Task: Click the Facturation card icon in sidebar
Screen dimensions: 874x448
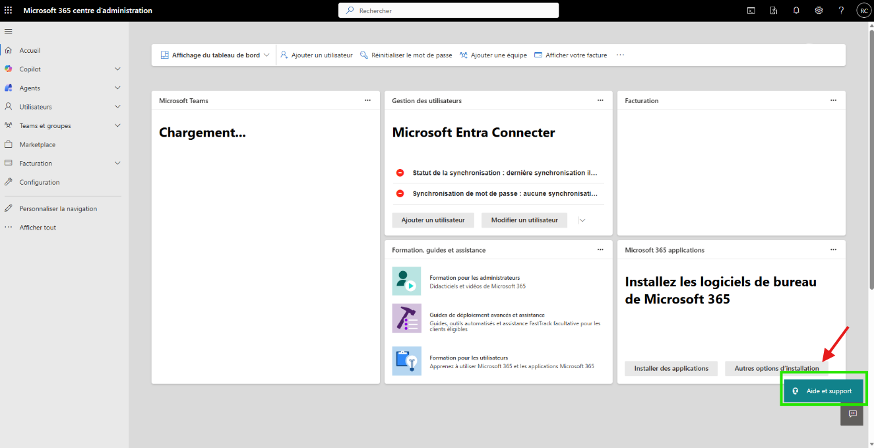Action: (9, 163)
